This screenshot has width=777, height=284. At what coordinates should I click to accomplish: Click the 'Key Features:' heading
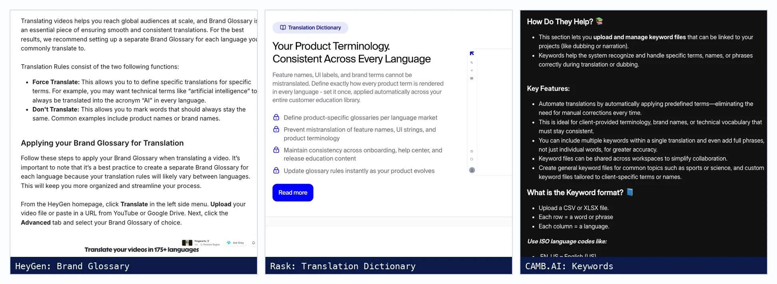548,89
